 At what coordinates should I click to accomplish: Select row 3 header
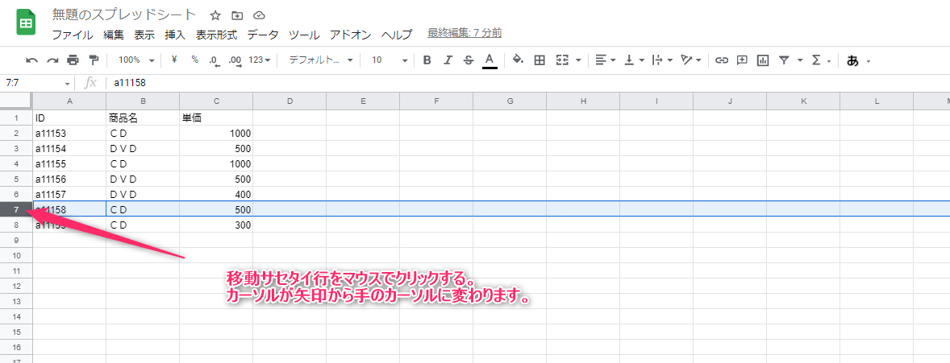(x=16, y=148)
